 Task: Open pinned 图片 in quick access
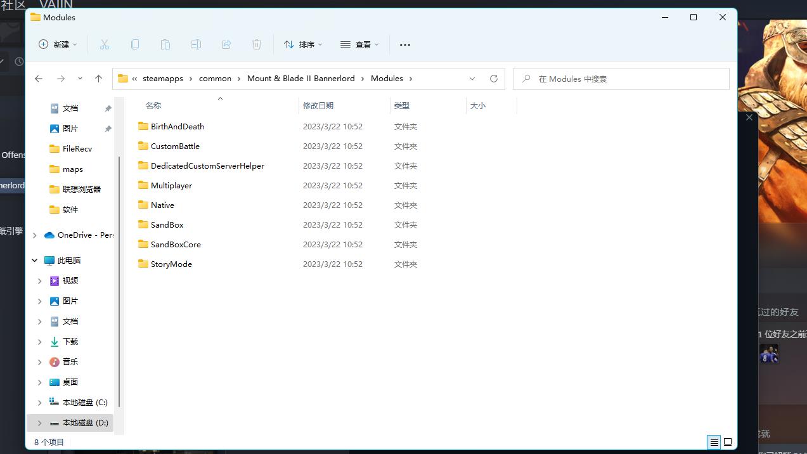71,129
